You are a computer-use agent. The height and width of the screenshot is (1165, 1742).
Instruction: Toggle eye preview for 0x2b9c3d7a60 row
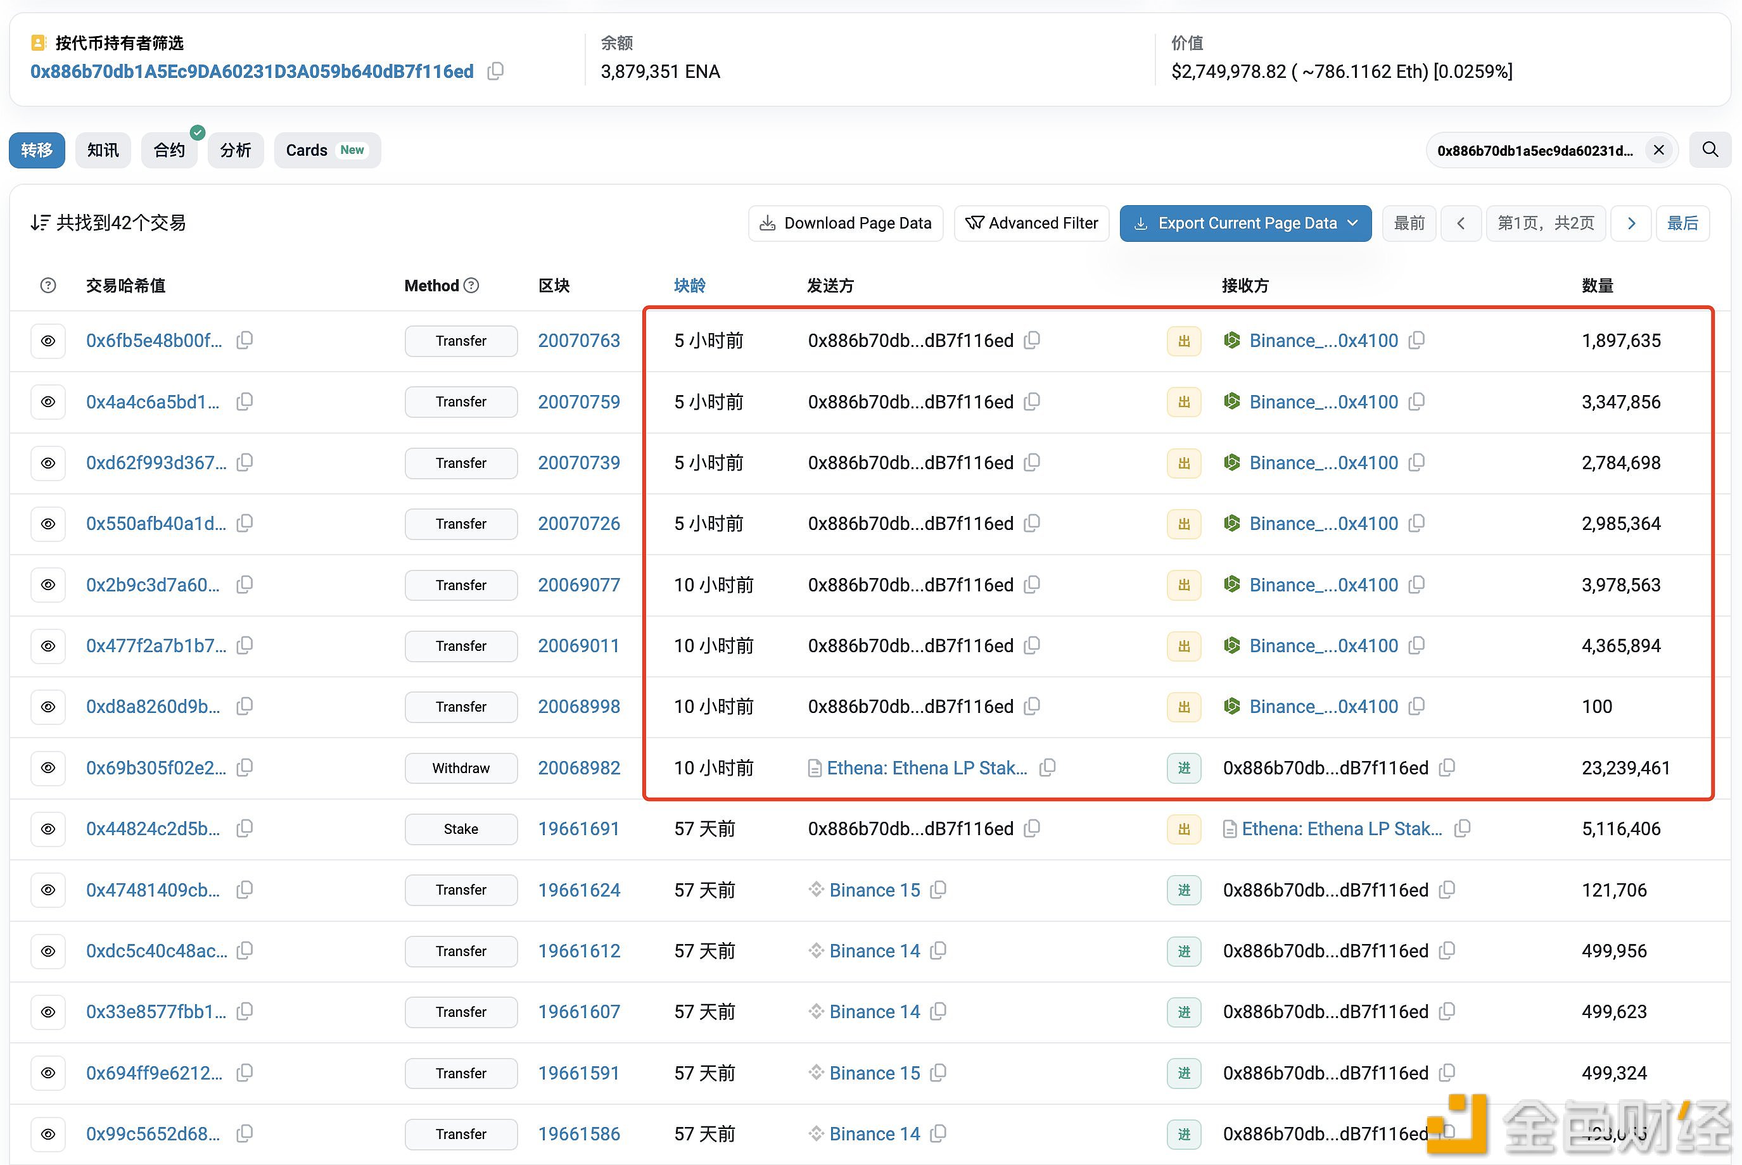(48, 585)
